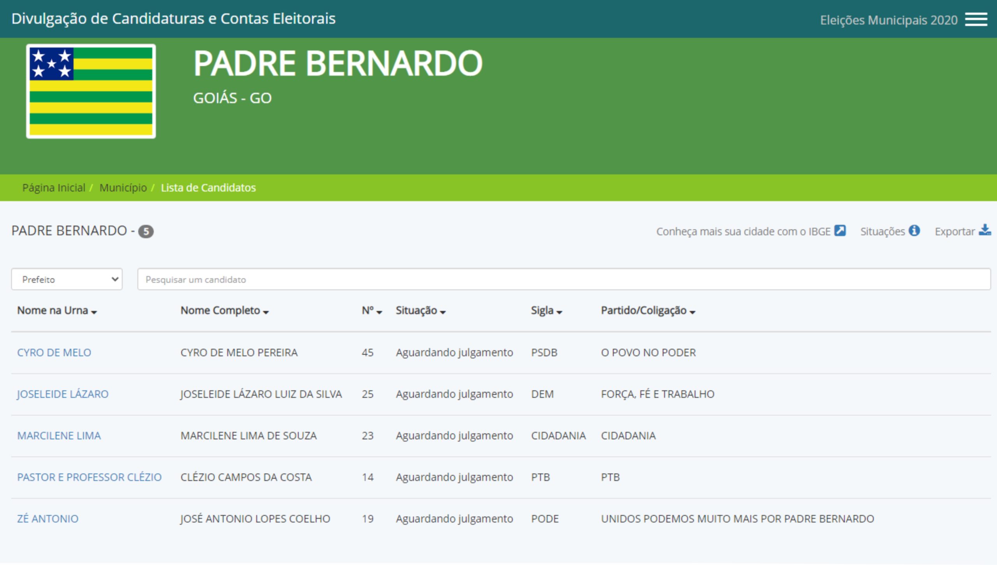Open candidate MARCILENE LIMA
This screenshot has height=565, width=997.
point(59,436)
